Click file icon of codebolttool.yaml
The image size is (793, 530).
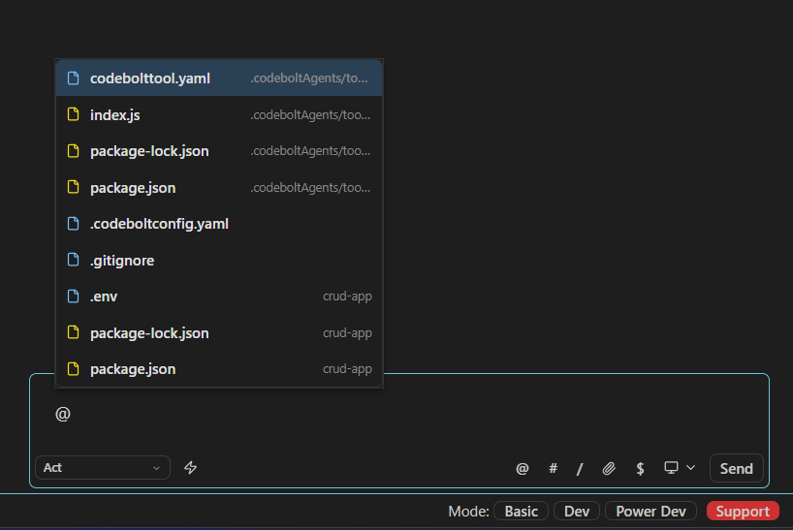pos(74,78)
